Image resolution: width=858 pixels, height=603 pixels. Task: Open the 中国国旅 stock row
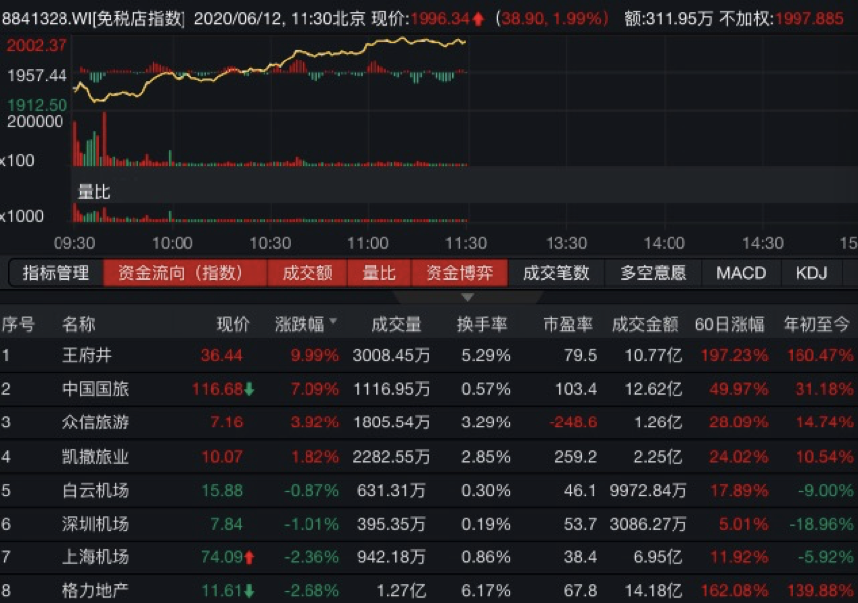click(429, 389)
